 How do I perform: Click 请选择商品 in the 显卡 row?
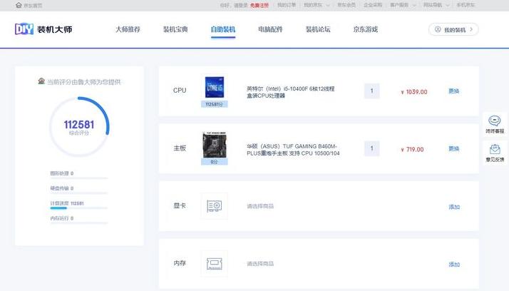[260, 206]
